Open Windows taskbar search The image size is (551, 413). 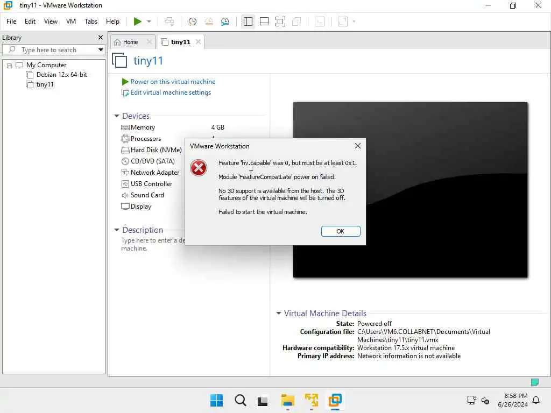241,400
